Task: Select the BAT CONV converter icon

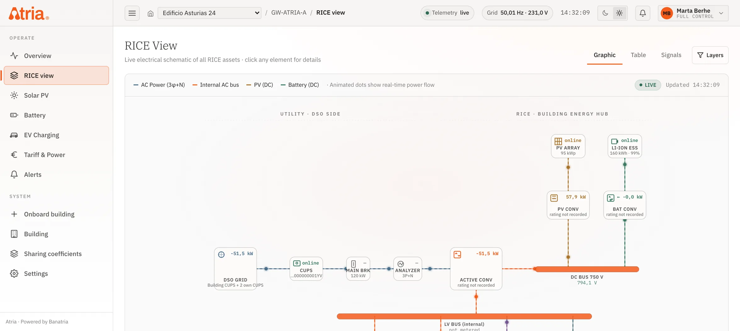Action: (611, 198)
